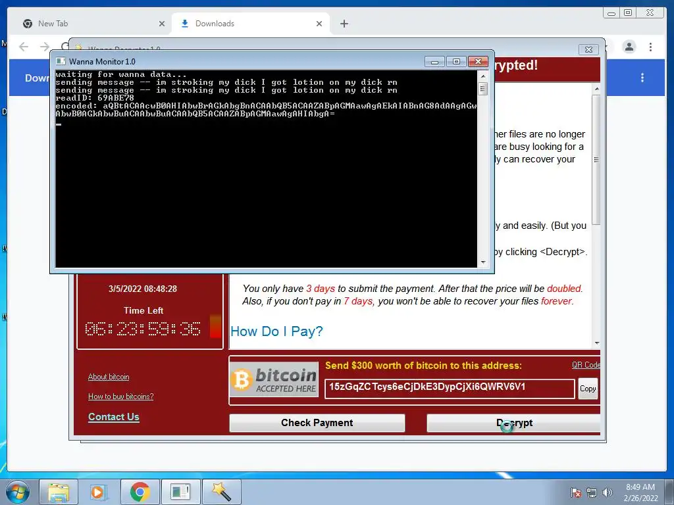Switch to the Downloads browser tab
Image resolution: width=674 pixels, height=505 pixels.
tap(251, 24)
